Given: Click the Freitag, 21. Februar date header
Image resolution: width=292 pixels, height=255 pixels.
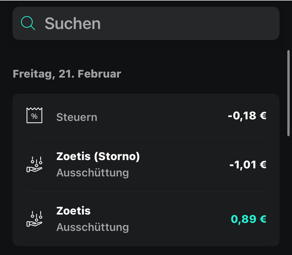Looking at the screenshot, I should point(67,74).
